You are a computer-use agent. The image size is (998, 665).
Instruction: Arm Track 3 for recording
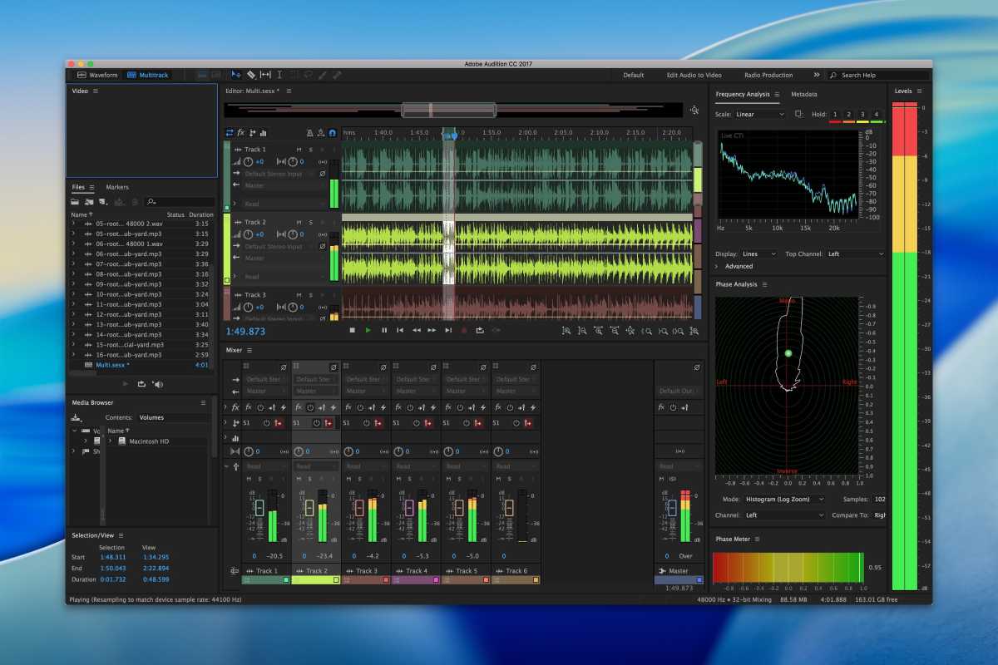[x=323, y=293]
